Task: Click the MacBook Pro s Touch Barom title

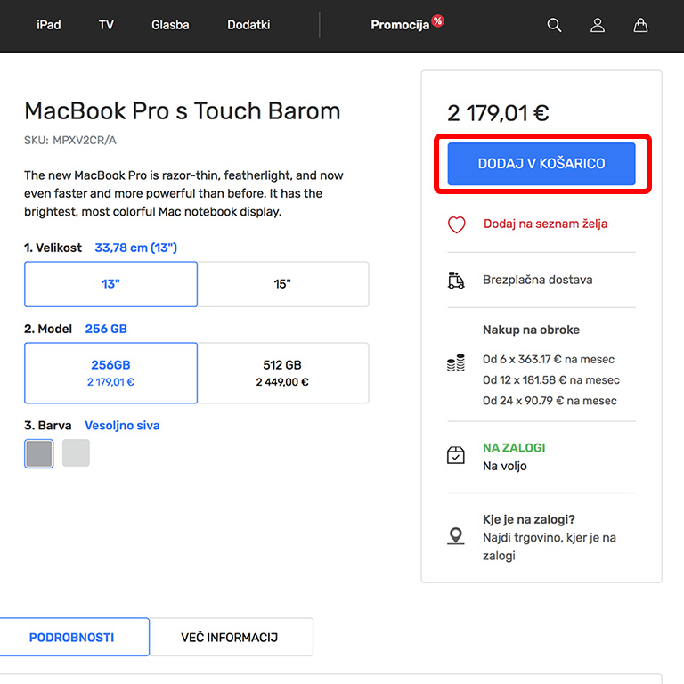Action: click(x=183, y=111)
